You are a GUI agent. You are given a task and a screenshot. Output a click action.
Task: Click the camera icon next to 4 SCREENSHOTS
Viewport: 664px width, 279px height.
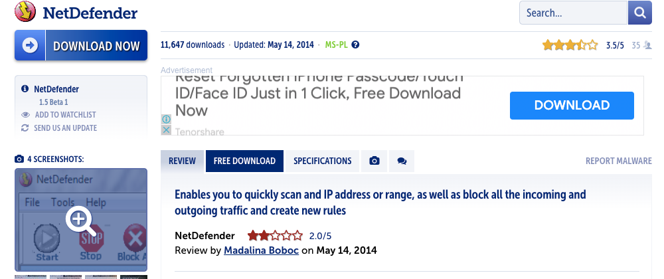(19, 159)
